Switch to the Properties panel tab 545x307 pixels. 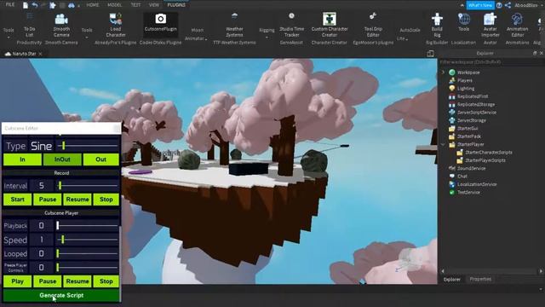coord(480,279)
